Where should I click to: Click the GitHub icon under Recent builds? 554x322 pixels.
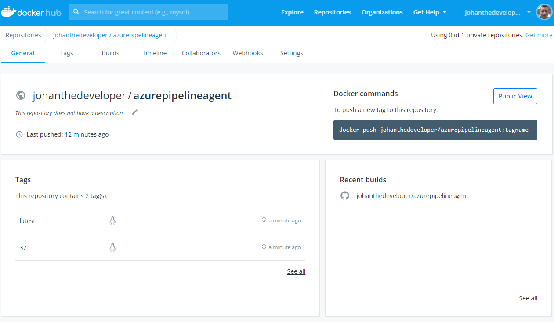[x=345, y=195]
